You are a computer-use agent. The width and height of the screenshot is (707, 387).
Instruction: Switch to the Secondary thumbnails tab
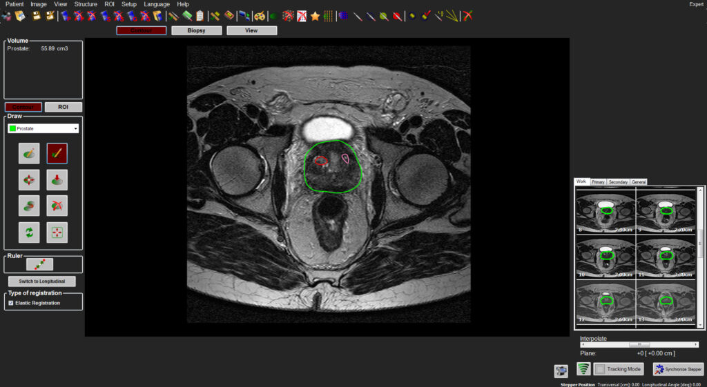tap(618, 182)
